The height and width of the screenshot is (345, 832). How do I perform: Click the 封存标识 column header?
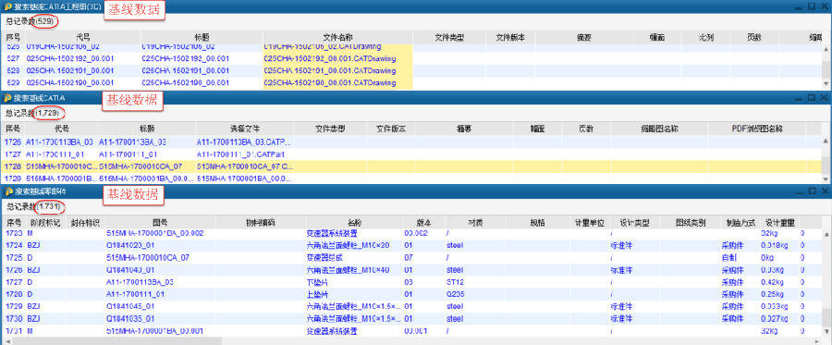point(85,222)
